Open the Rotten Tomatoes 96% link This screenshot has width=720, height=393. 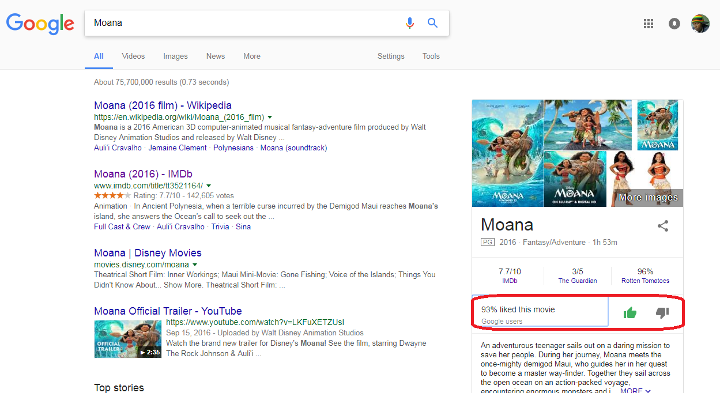(x=645, y=276)
